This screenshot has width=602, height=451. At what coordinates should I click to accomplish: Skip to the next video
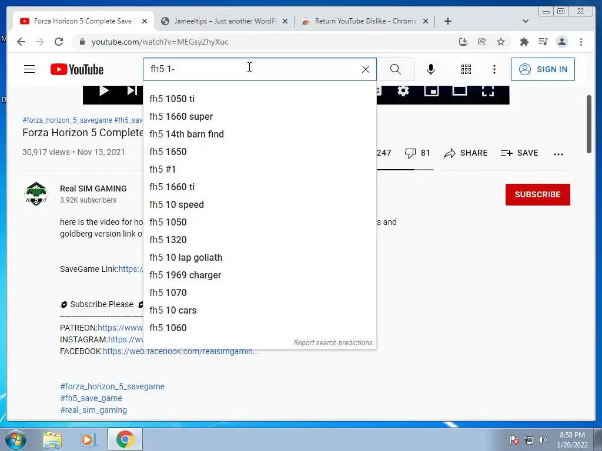132,91
